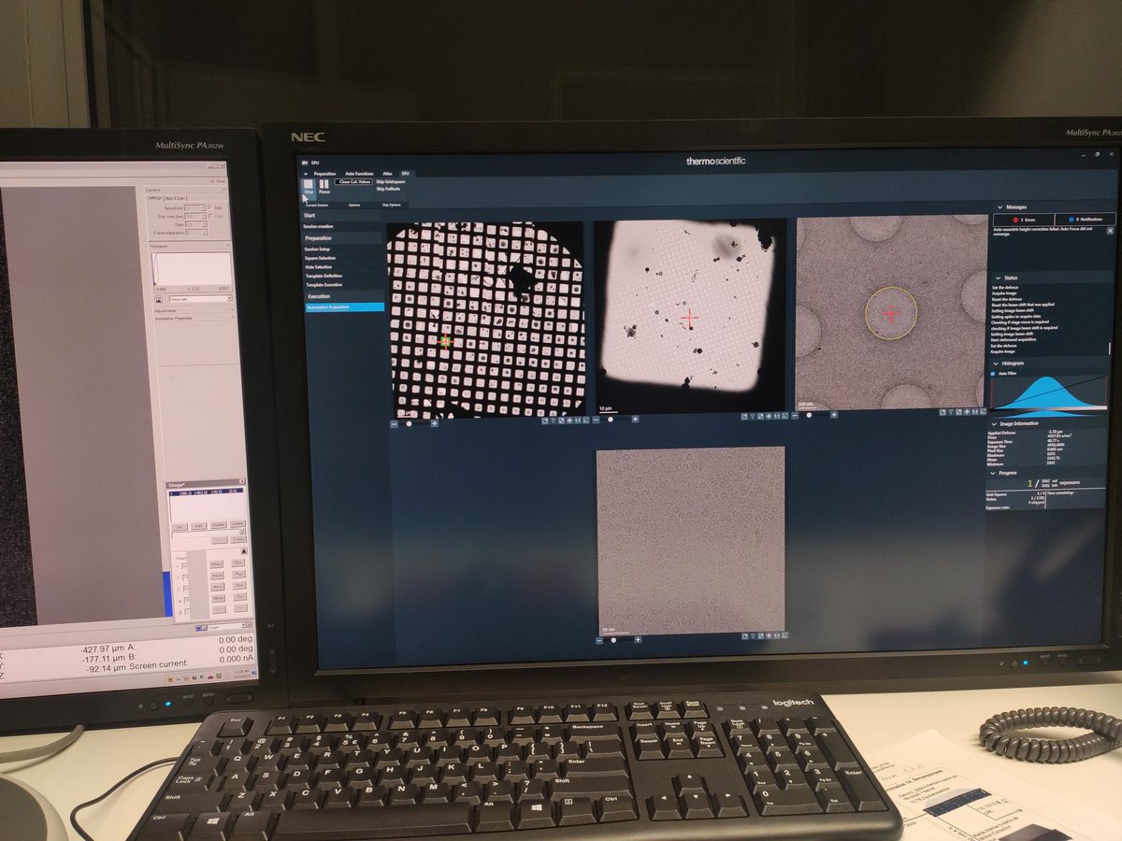Click the Close Col. Valves button
Screen dimensions: 1122x841
pyautogui.click(x=353, y=181)
